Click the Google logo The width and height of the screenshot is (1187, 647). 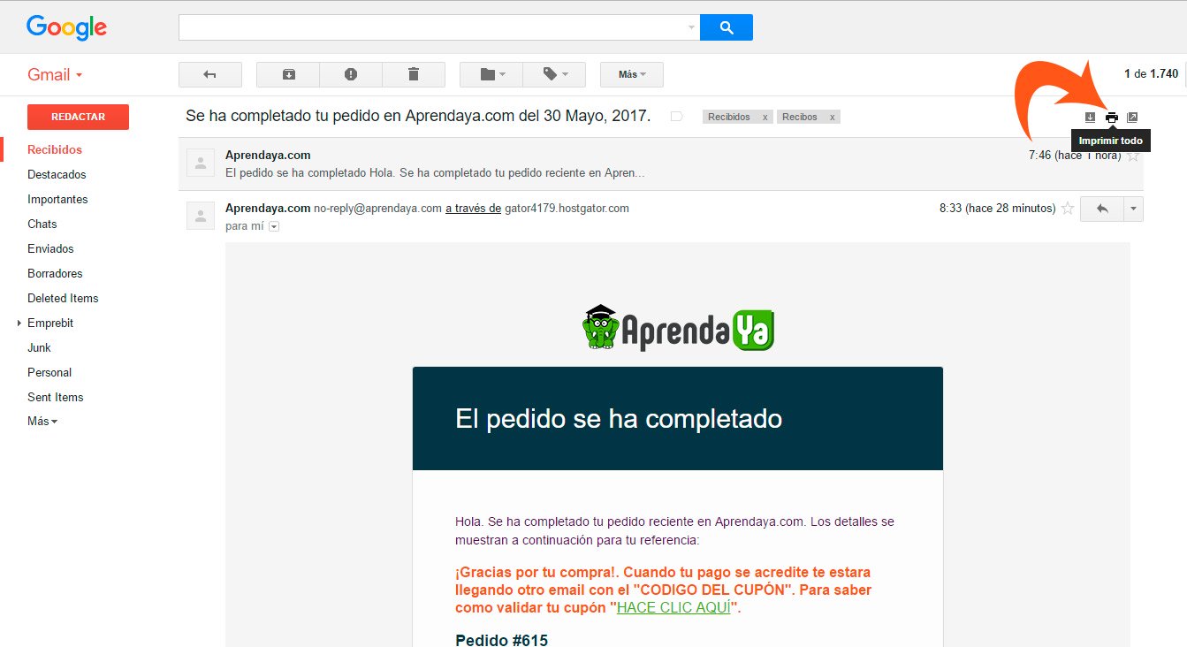pyautogui.click(x=66, y=27)
